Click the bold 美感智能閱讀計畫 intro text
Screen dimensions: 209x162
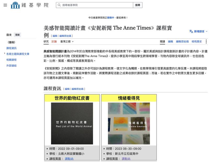55,51
